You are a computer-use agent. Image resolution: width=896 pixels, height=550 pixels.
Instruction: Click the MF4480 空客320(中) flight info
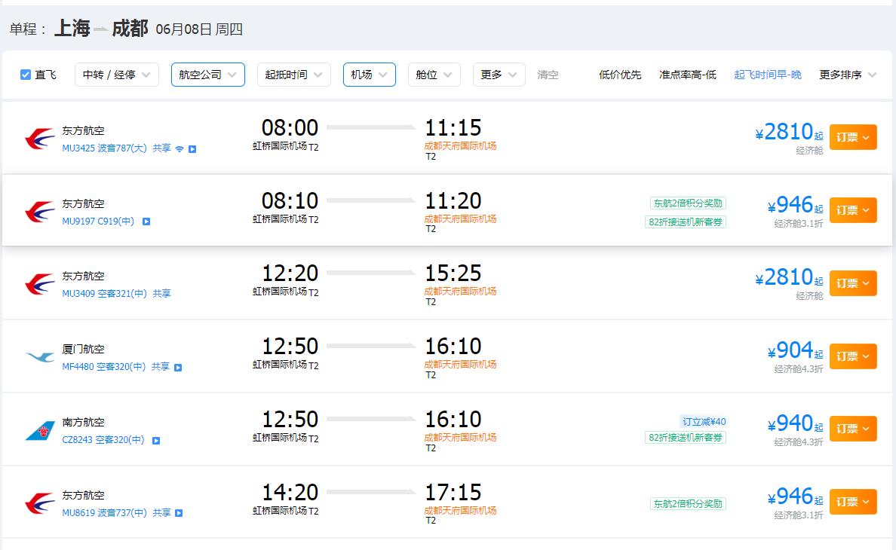coord(104,367)
